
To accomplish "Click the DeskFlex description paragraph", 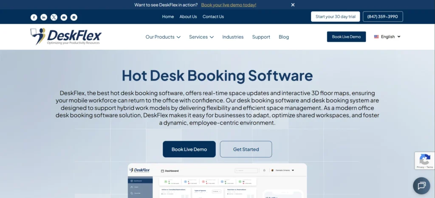I will coord(217,108).
